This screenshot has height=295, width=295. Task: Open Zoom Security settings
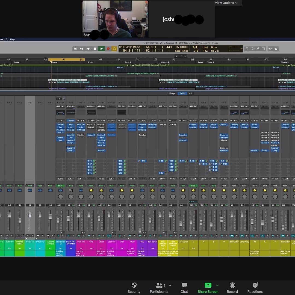(x=134, y=288)
